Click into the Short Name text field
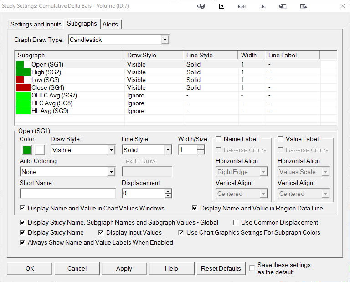Viewport: 350px width, 282px height. pos(67,194)
